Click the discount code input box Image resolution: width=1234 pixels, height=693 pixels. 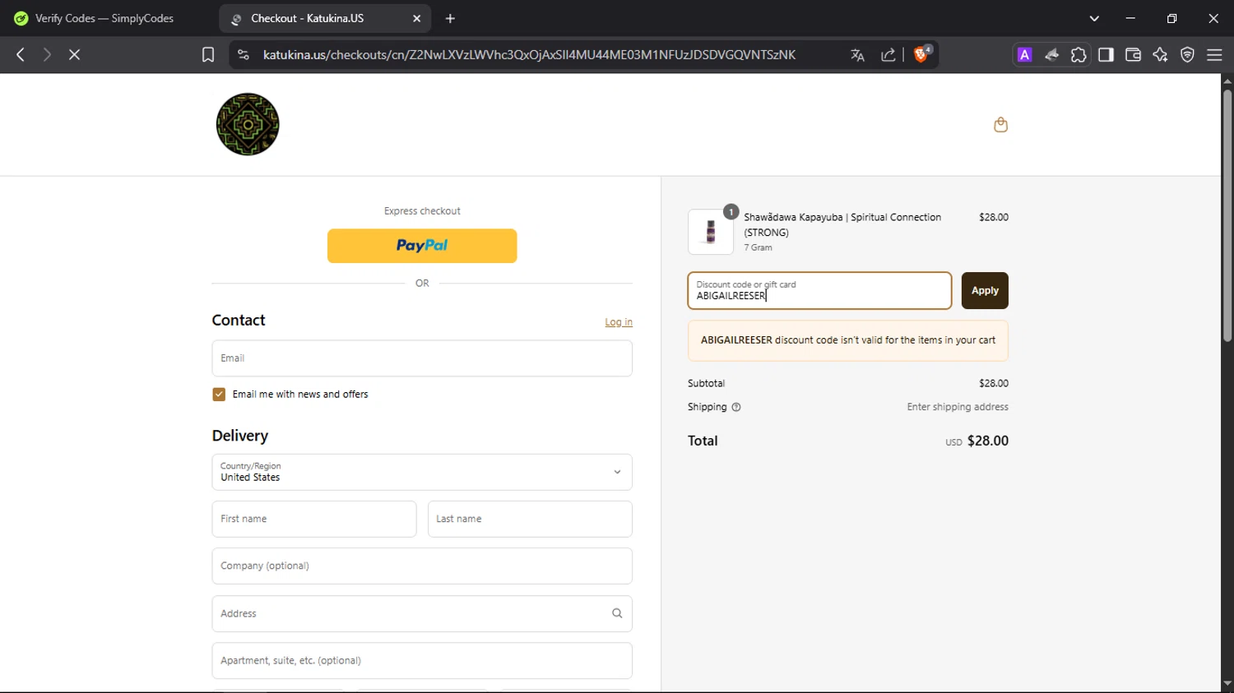click(x=819, y=290)
